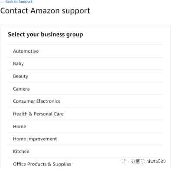The image size is (171, 169).
Task: Click the back arrow icon beside Back to Support
Action: 2,2
